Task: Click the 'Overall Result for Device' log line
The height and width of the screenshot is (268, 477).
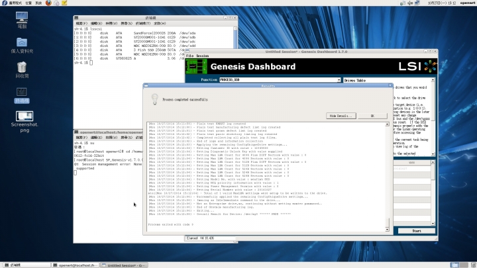Action: [220, 214]
